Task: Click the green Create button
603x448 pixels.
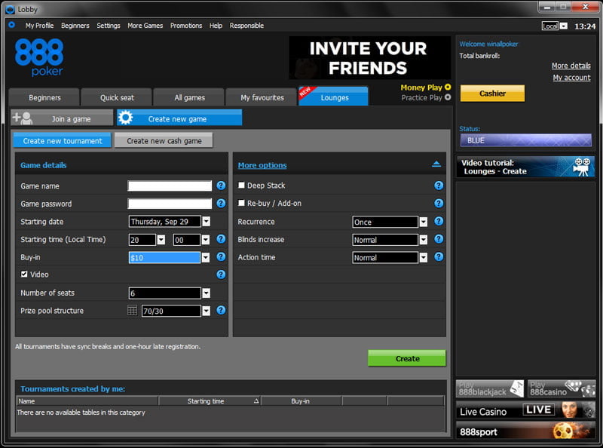Action: point(407,358)
